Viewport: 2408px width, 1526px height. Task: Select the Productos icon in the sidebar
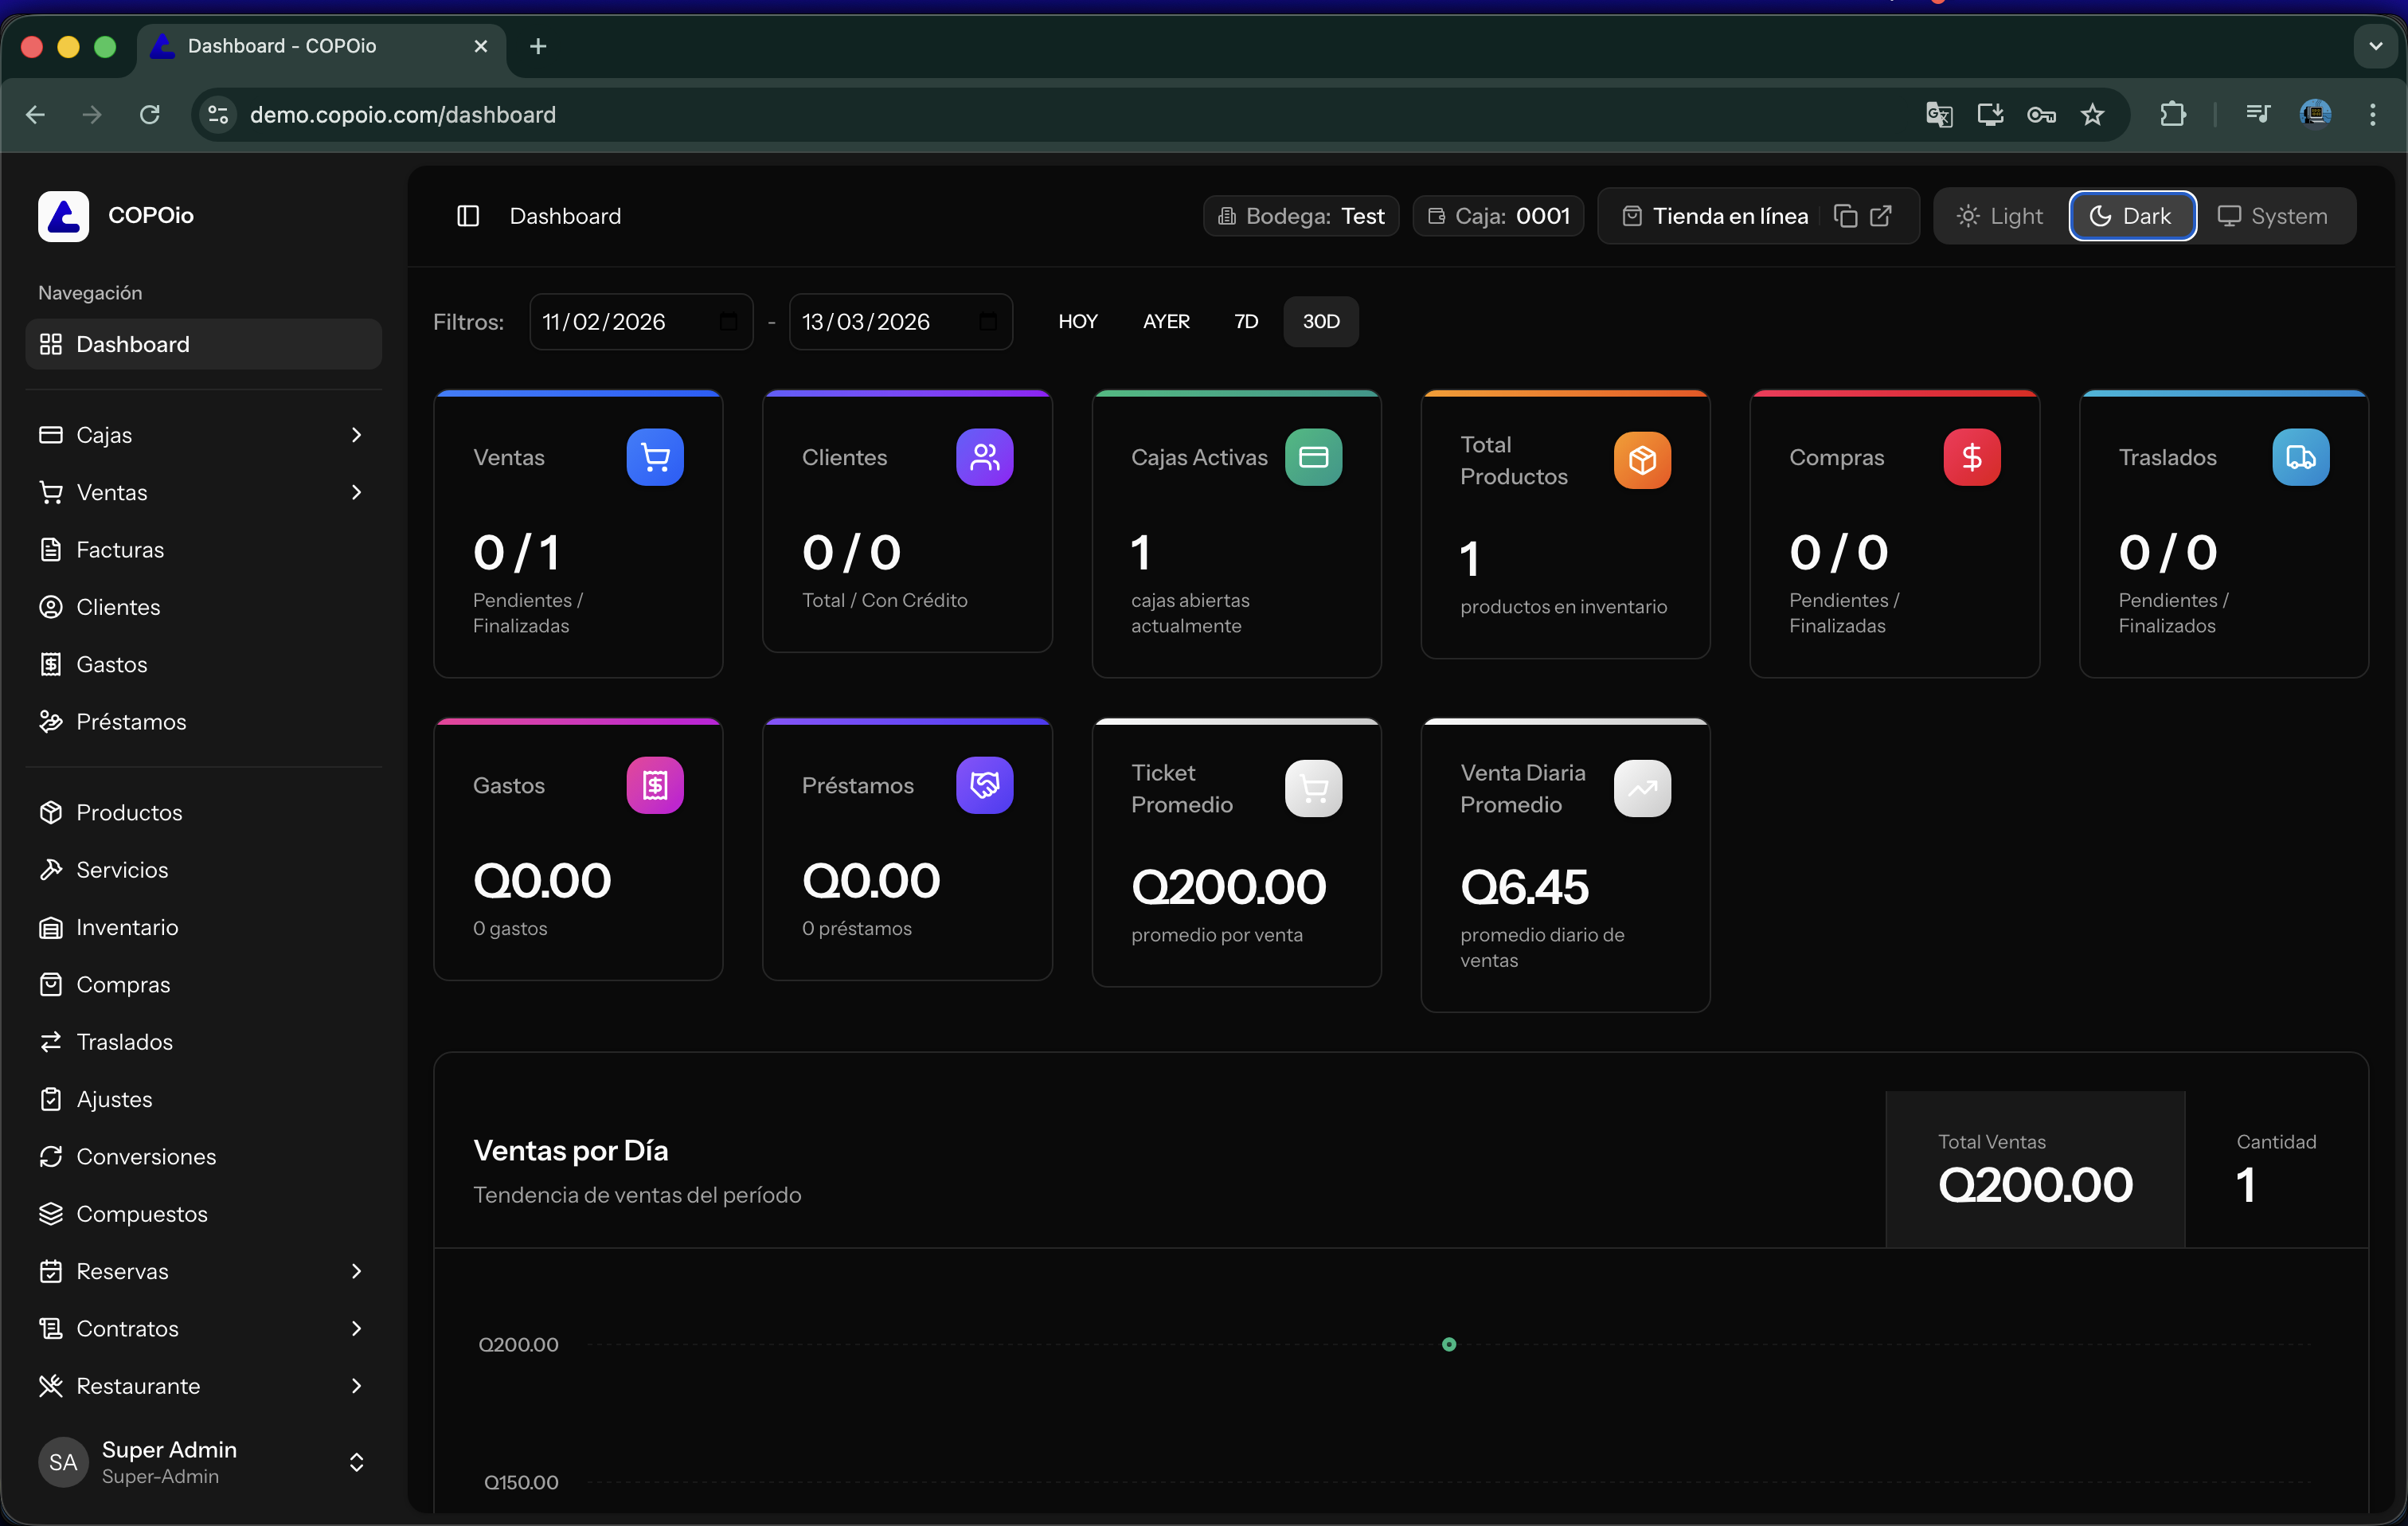click(52, 812)
